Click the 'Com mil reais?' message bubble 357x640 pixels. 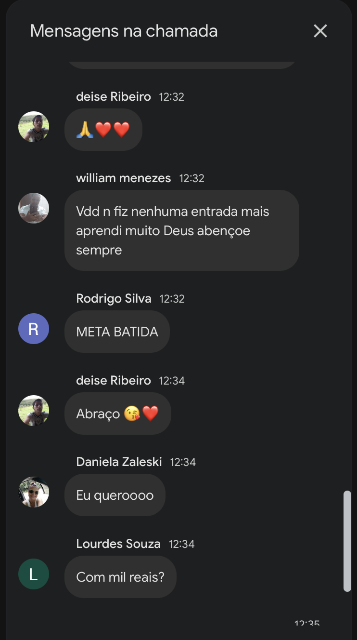click(120, 577)
